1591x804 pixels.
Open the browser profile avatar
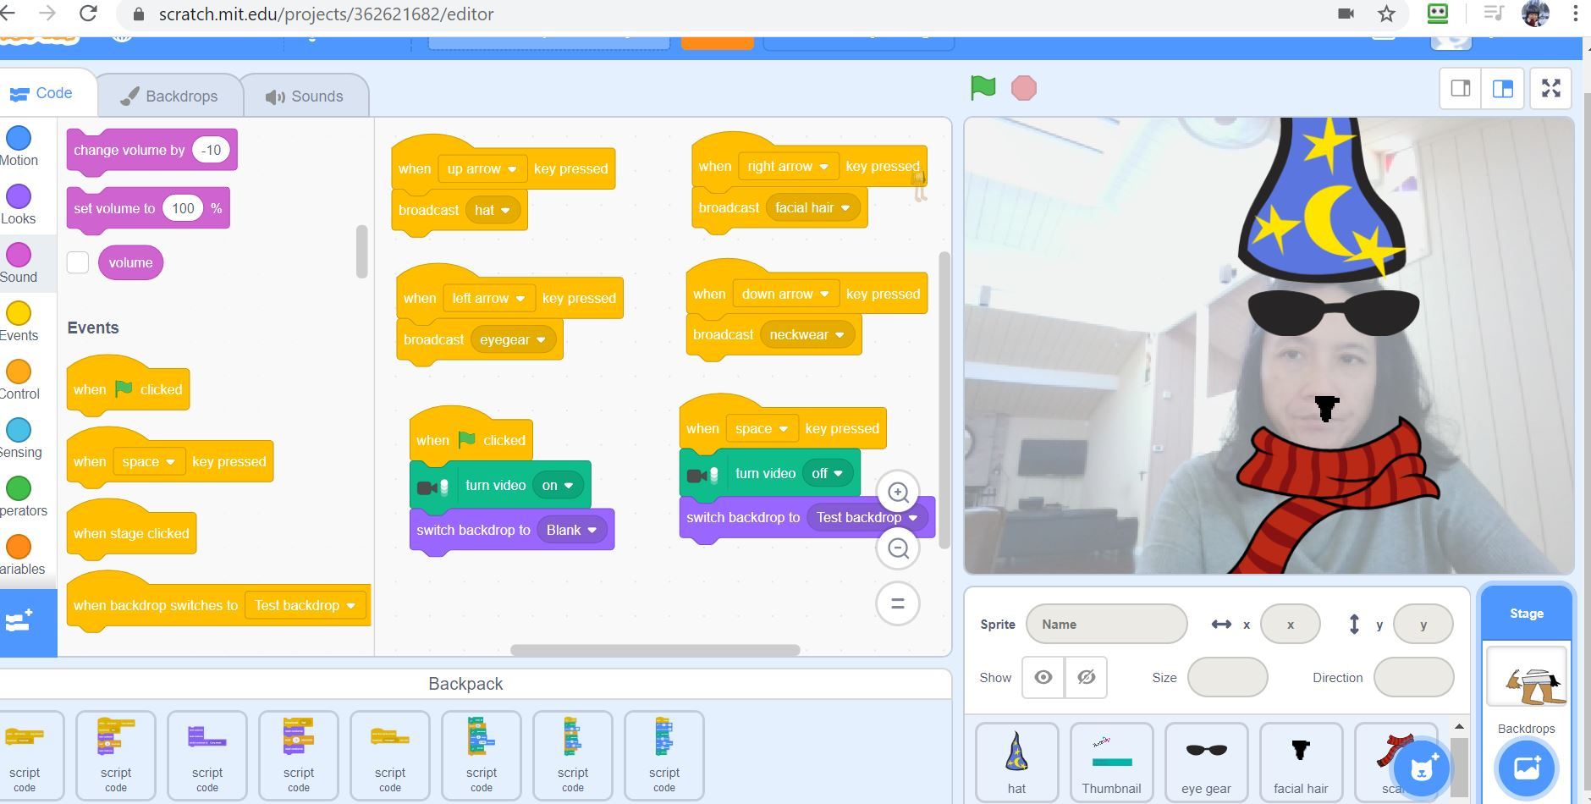click(1535, 14)
